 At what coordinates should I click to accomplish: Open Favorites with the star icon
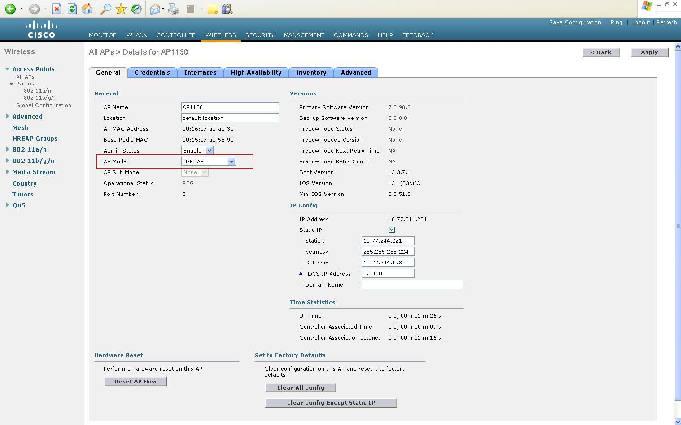coord(121,9)
